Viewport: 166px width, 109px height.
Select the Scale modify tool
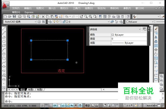click(156, 58)
